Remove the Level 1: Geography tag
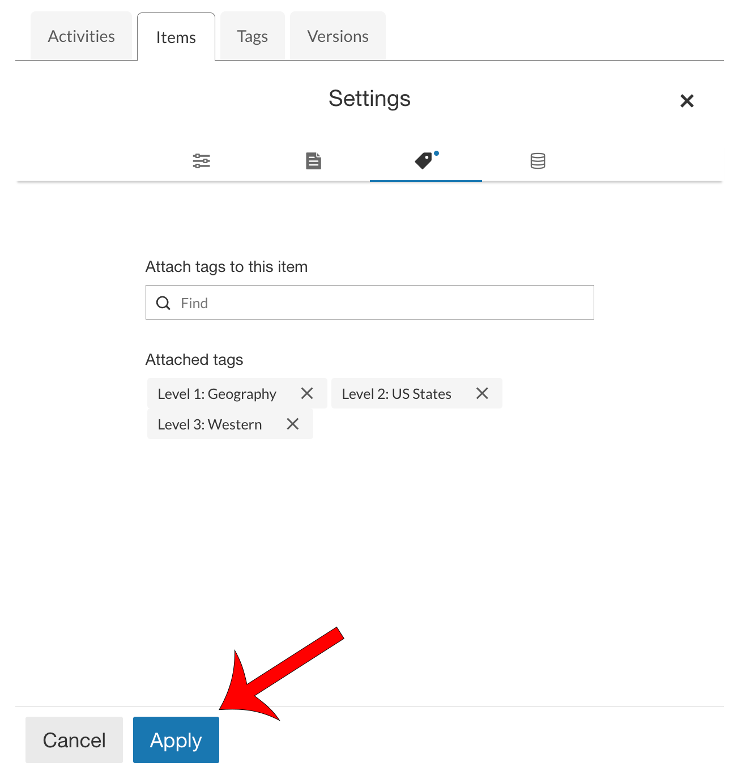The image size is (750, 783). click(308, 393)
